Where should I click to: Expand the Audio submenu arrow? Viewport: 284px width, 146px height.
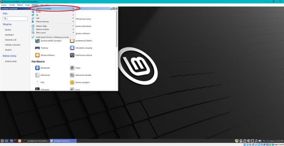point(73,12)
